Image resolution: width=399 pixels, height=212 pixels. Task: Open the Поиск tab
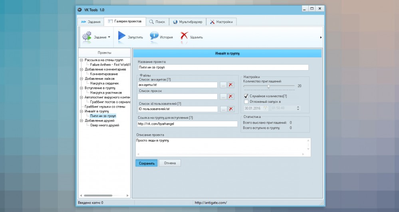tap(157, 22)
